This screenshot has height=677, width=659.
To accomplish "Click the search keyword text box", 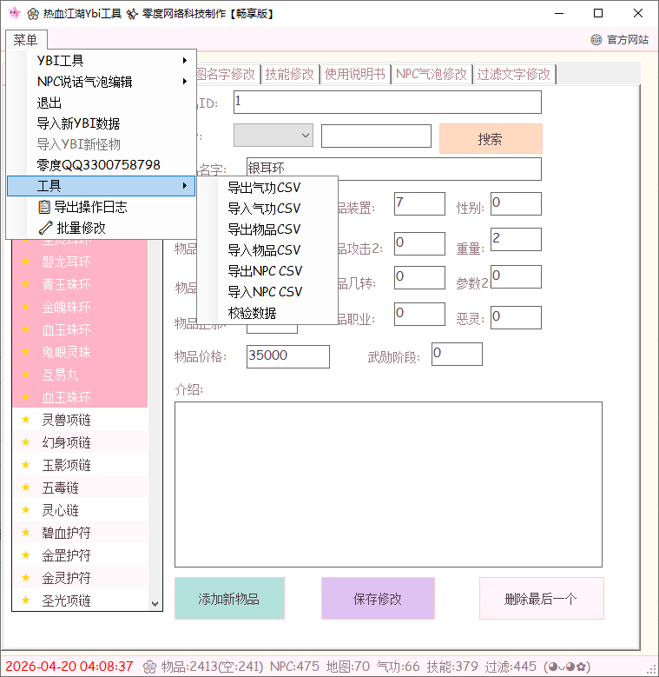I will click(376, 136).
